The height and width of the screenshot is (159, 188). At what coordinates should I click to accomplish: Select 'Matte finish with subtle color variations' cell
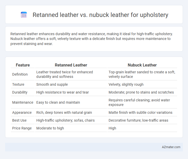tap(142, 112)
